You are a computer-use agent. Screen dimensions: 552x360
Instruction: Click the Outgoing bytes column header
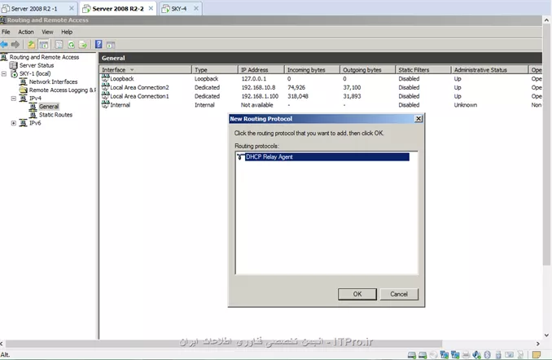pyautogui.click(x=367, y=70)
